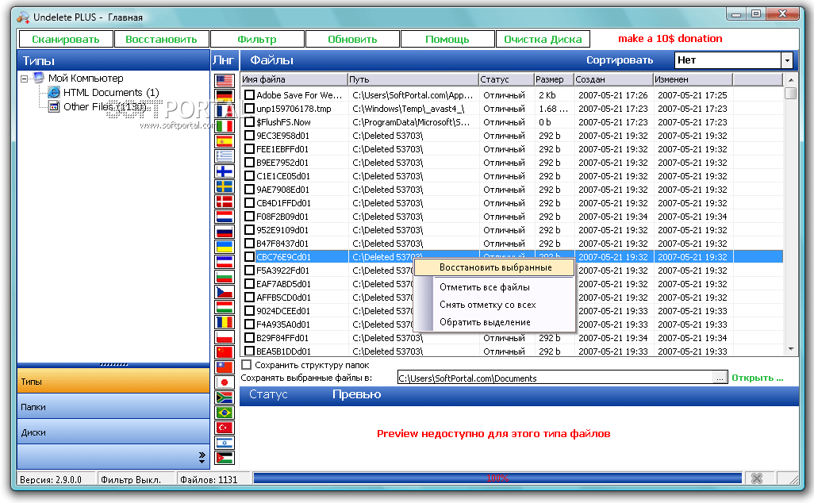The height and width of the screenshot is (503, 814).
Task: Select the Romanian flag language
Action: coord(225,322)
